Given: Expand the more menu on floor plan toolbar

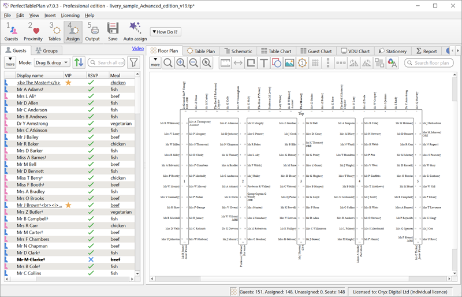Looking at the screenshot, I should (x=155, y=63).
